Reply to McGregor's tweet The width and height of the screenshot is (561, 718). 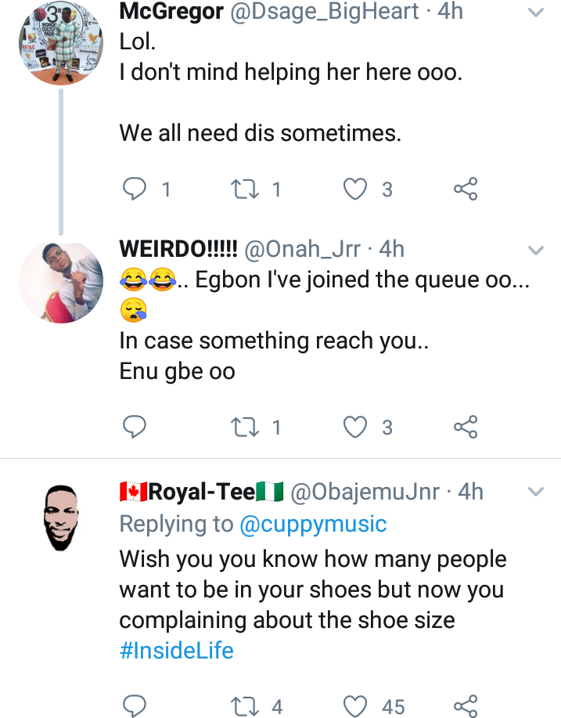point(136,189)
